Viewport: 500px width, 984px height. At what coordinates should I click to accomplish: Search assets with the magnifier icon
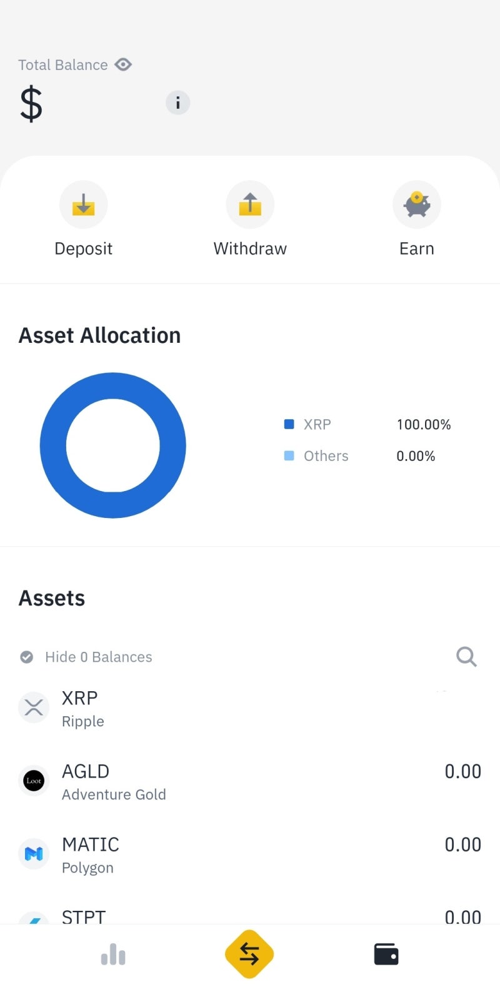tap(466, 657)
